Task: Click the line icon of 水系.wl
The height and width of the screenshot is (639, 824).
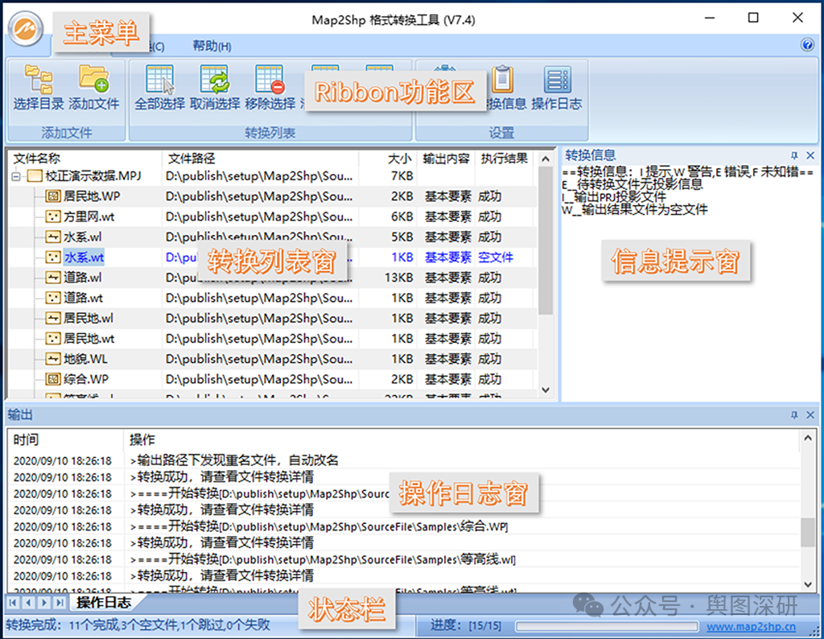Action: point(52,237)
